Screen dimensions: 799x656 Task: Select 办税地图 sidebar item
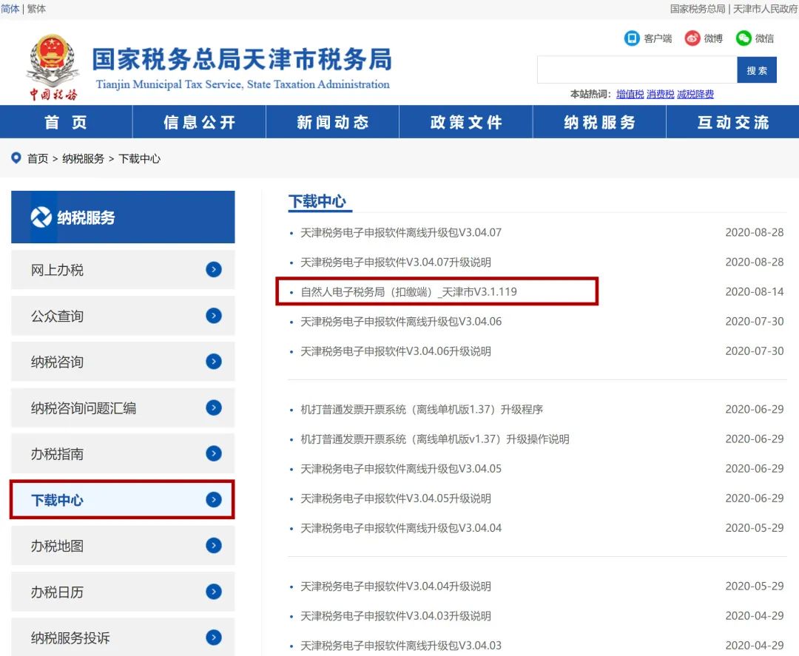(123, 546)
